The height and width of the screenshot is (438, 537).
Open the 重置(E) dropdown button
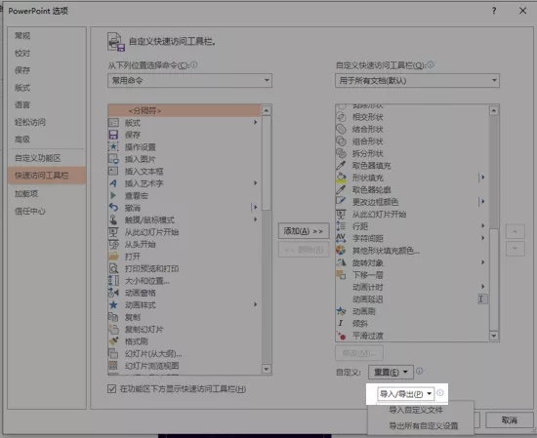pyautogui.click(x=391, y=372)
